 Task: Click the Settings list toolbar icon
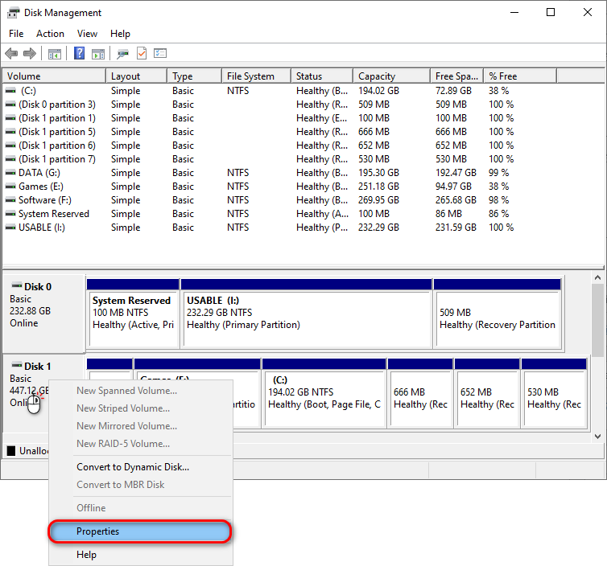coord(160,54)
